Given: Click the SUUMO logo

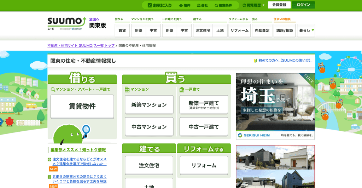Looking at the screenshot, I should click(x=67, y=24).
